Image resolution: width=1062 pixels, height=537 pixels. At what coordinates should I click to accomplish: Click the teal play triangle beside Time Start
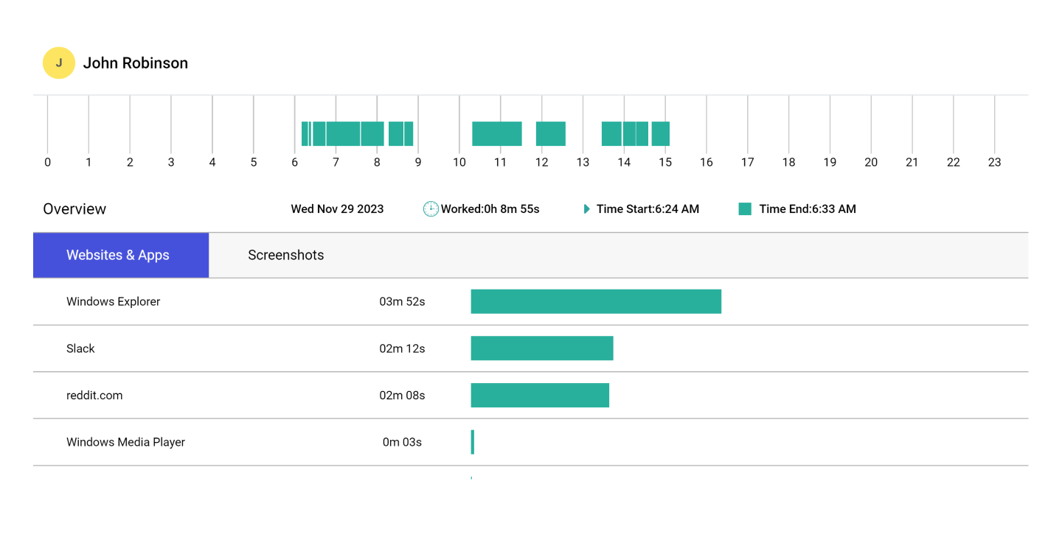click(x=588, y=208)
